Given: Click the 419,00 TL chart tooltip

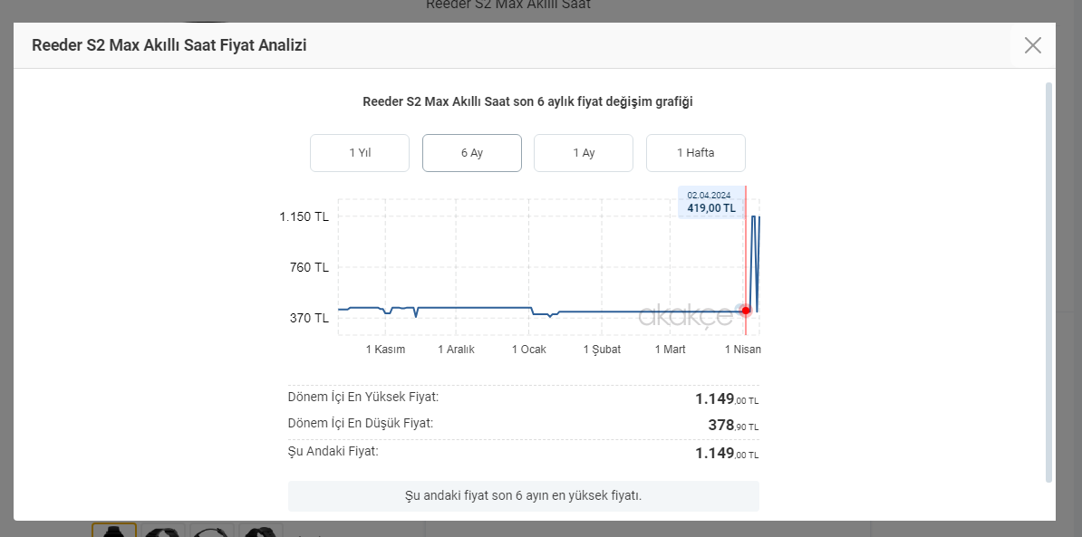Looking at the screenshot, I should coord(710,203).
